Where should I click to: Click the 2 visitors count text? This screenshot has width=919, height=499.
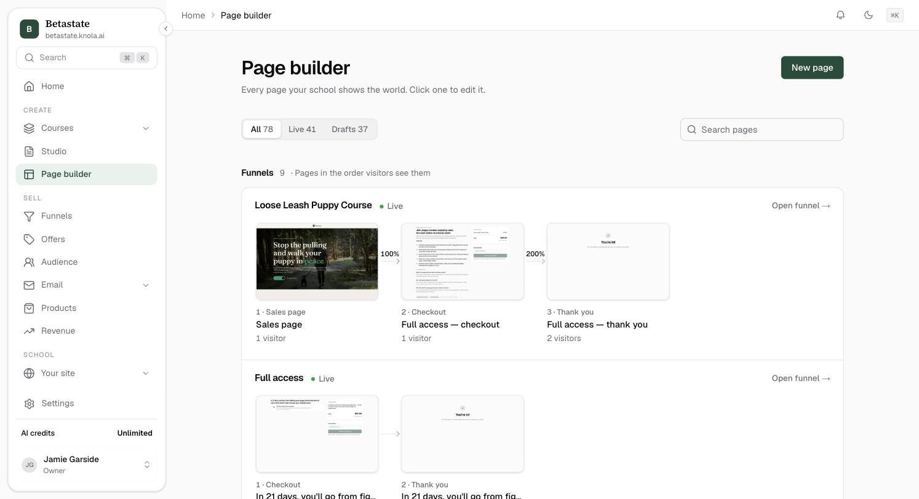(564, 339)
